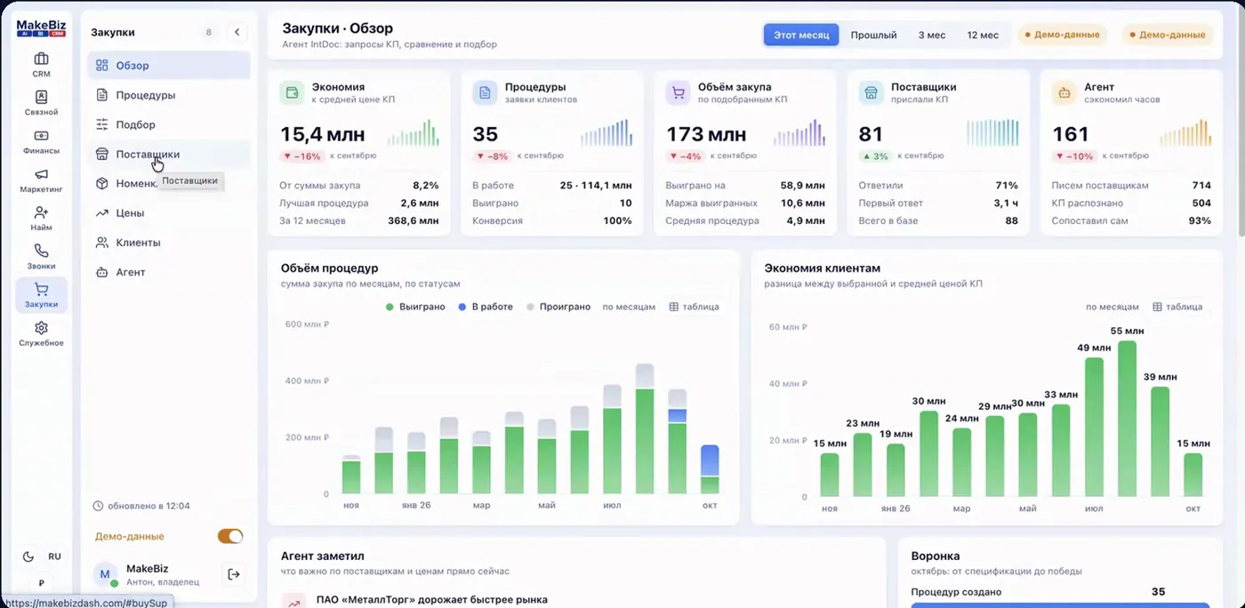
Task: Open the ПАО «МеталлТорг» дорожает быстрее рынка notice
Action: [431, 600]
